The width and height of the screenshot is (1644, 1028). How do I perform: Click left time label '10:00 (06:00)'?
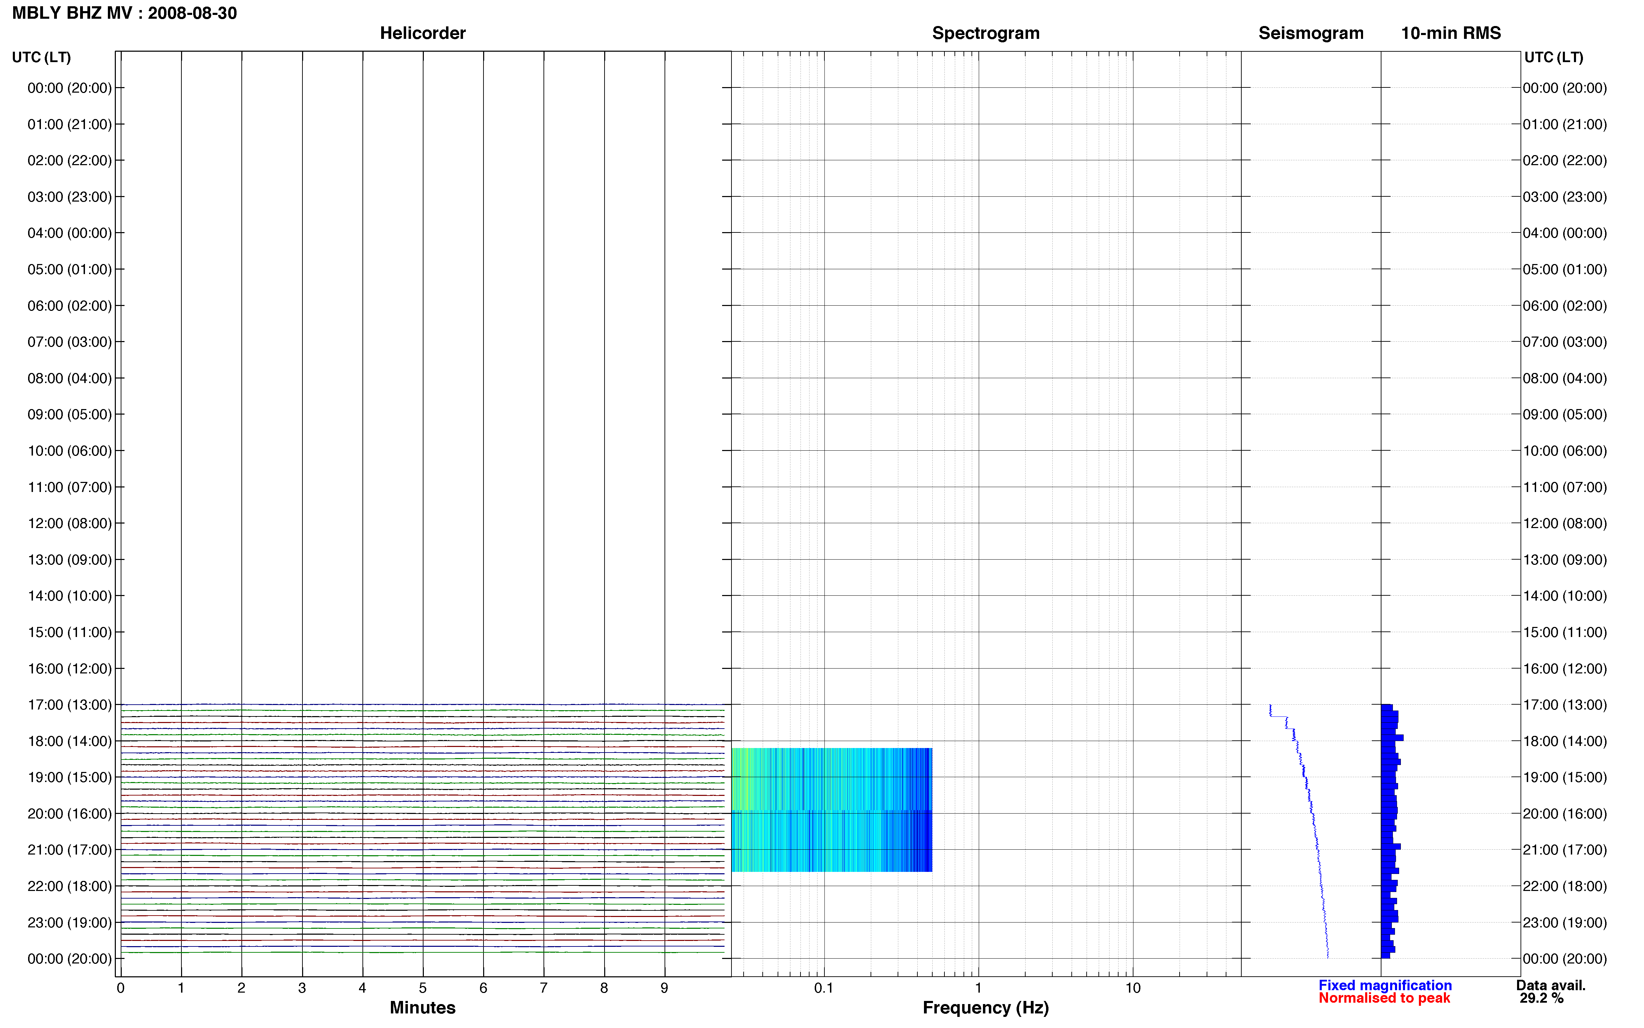click(x=69, y=451)
